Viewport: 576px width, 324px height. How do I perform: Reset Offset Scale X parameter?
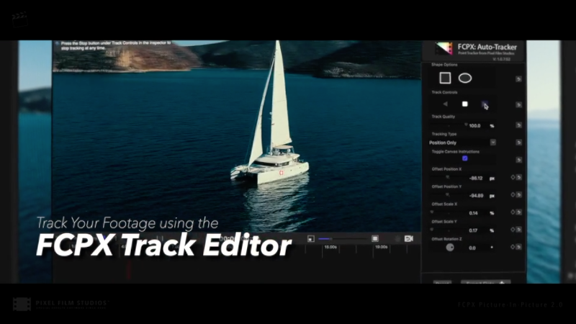[x=518, y=212]
